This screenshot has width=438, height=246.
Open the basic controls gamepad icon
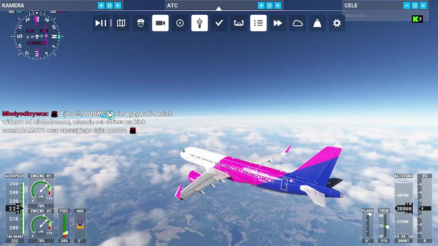pyautogui.click(x=239, y=23)
